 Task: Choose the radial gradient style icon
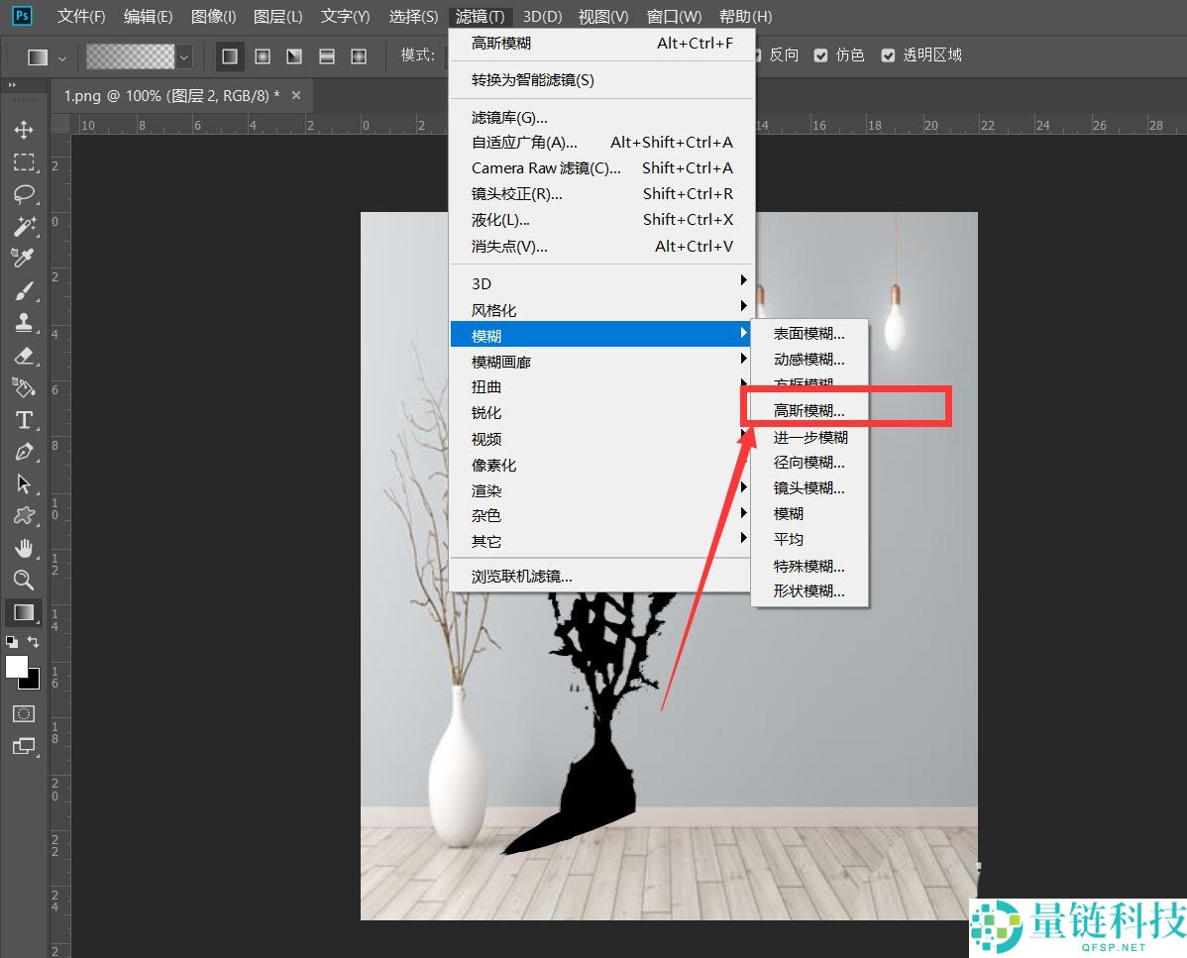(263, 56)
